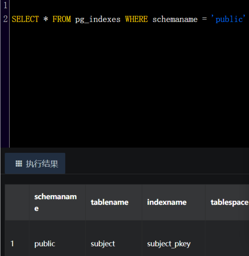Click the WHERE keyword in the query
Viewport: 249px width, 256px height.
(x=137, y=19)
